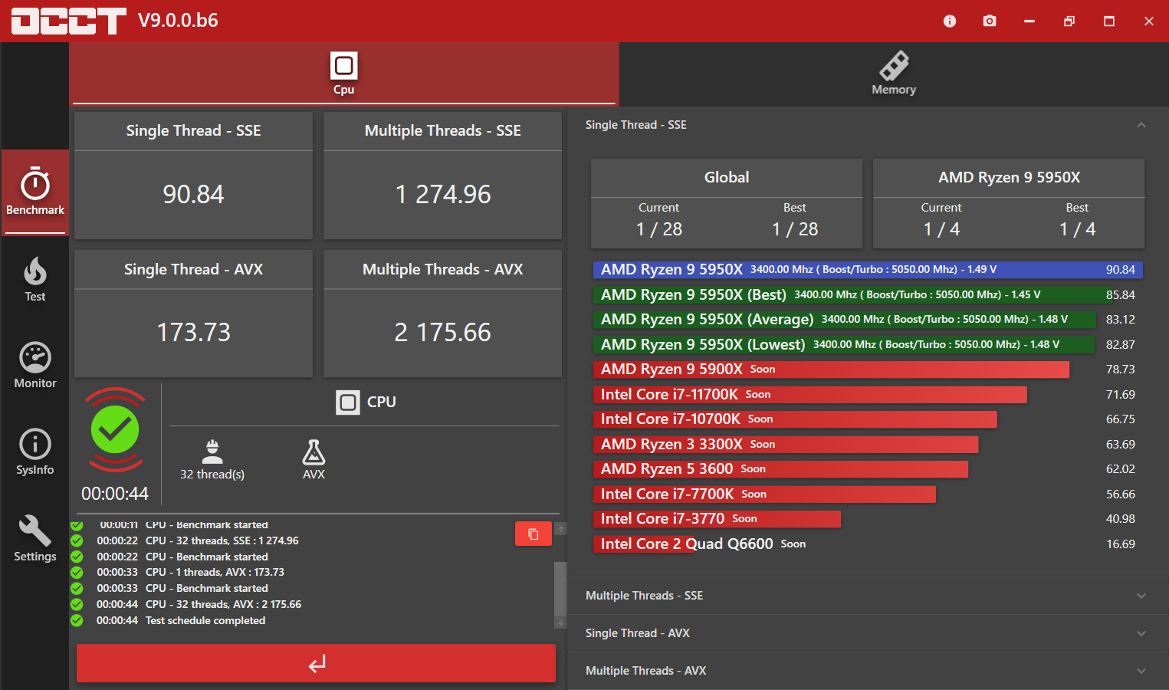This screenshot has width=1169, height=690.
Task: Click log entry '32 threads, SSE : 1 274.96'
Action: click(x=222, y=540)
